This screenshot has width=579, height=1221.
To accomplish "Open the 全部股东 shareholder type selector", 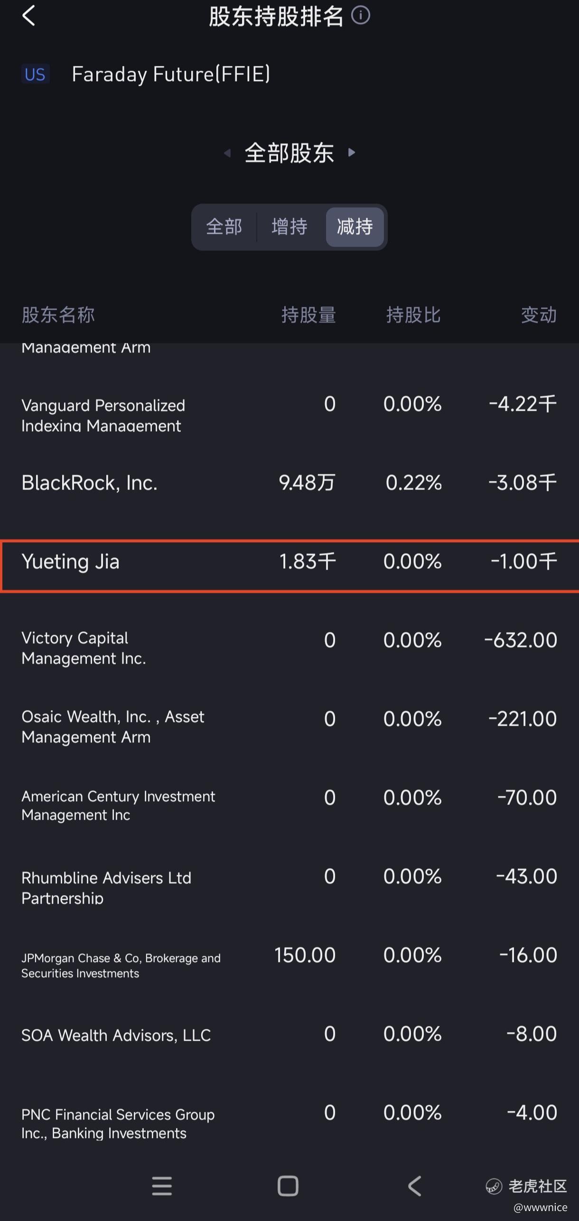I will [x=289, y=153].
